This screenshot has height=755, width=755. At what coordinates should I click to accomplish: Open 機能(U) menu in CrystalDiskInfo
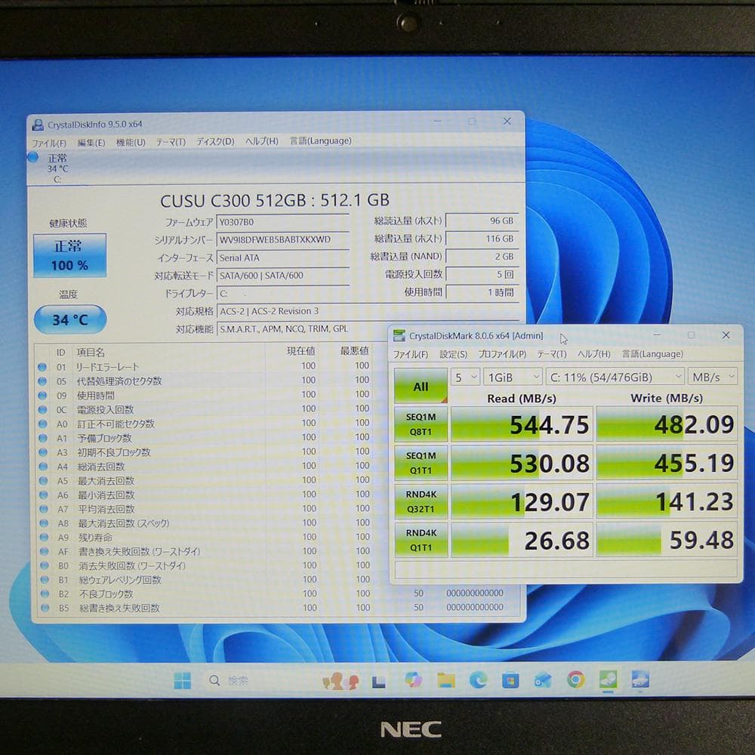(131, 143)
